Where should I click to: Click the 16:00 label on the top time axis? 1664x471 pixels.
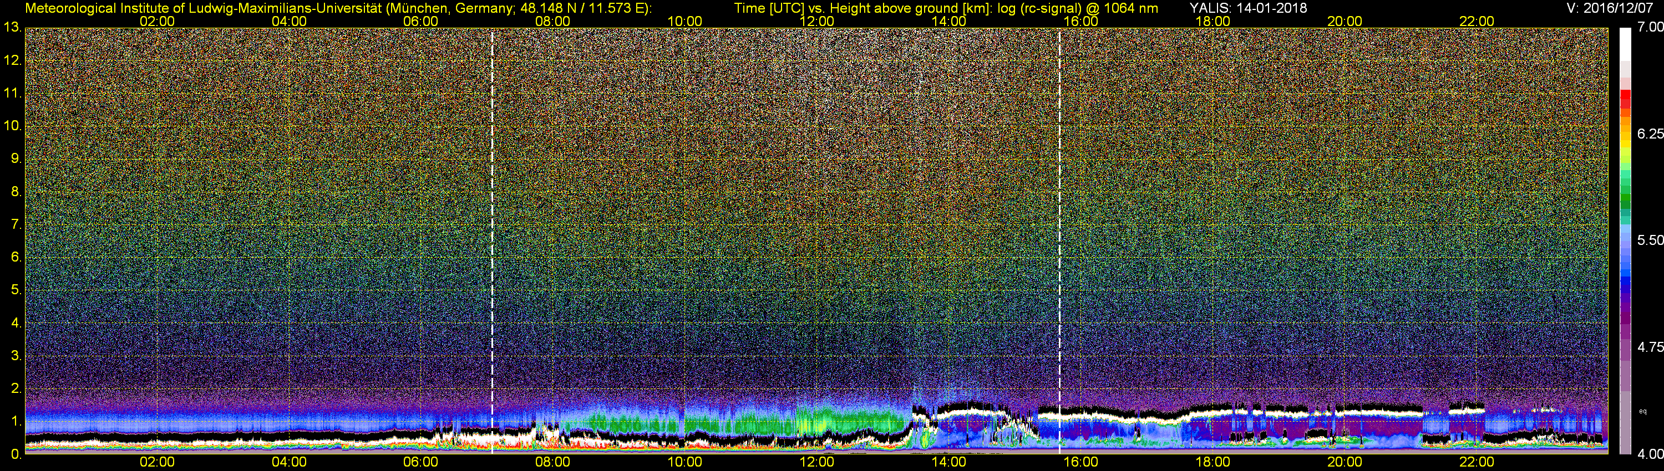coord(1080,21)
